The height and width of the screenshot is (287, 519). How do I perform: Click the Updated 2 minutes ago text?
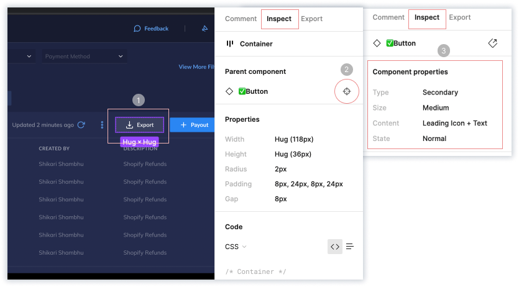pos(43,125)
